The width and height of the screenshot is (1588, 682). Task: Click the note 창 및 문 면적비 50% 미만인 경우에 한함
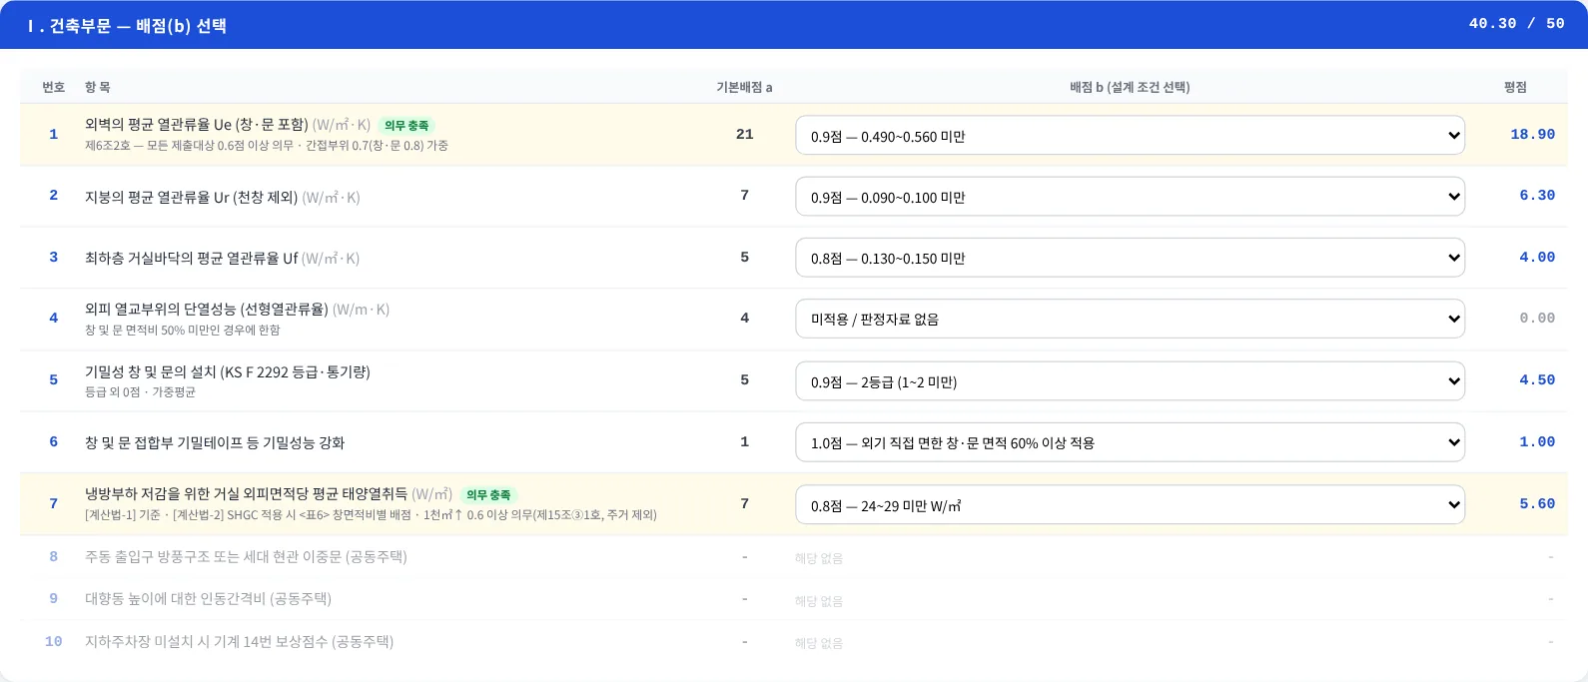183,331
